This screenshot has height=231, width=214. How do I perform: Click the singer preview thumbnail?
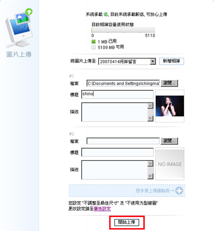pos(170,106)
